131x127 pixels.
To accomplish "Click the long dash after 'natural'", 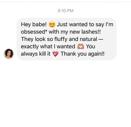I will click(x=101, y=39).
